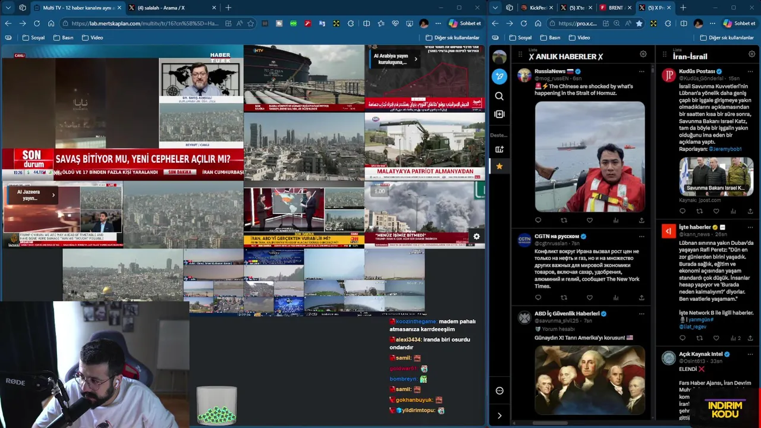
Task: Open Sohbet et Copilot button in left browser
Action: 465,23
